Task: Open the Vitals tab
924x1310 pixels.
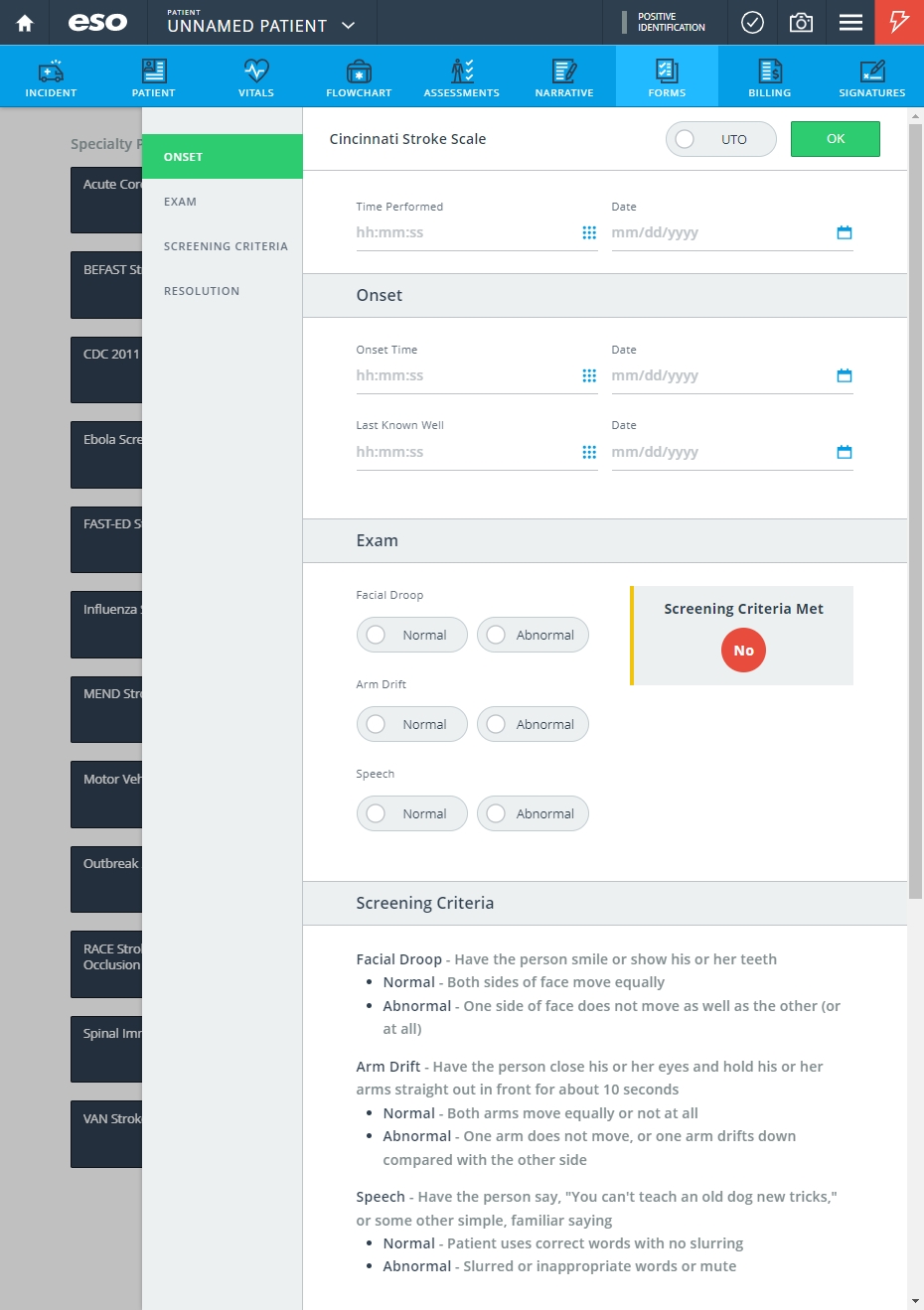Action: tap(256, 76)
